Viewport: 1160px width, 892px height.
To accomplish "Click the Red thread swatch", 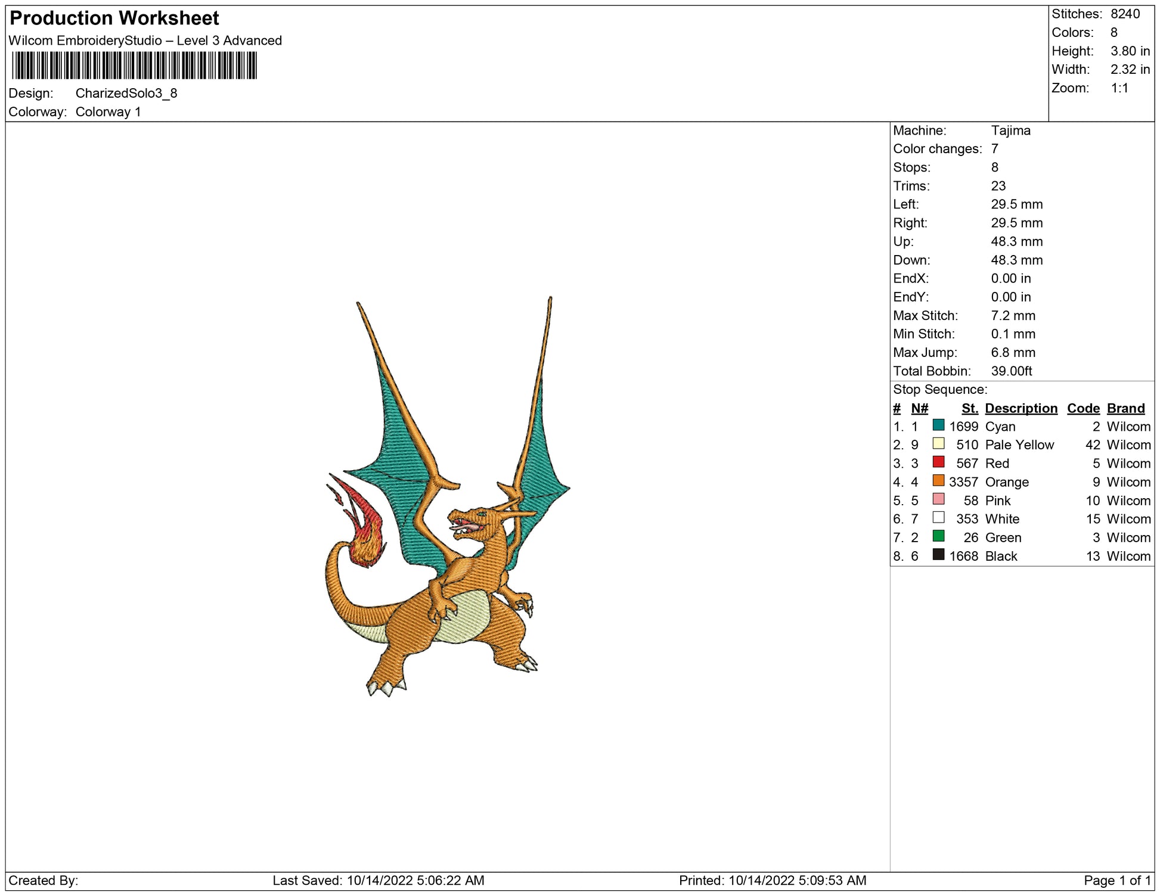I will (x=938, y=462).
